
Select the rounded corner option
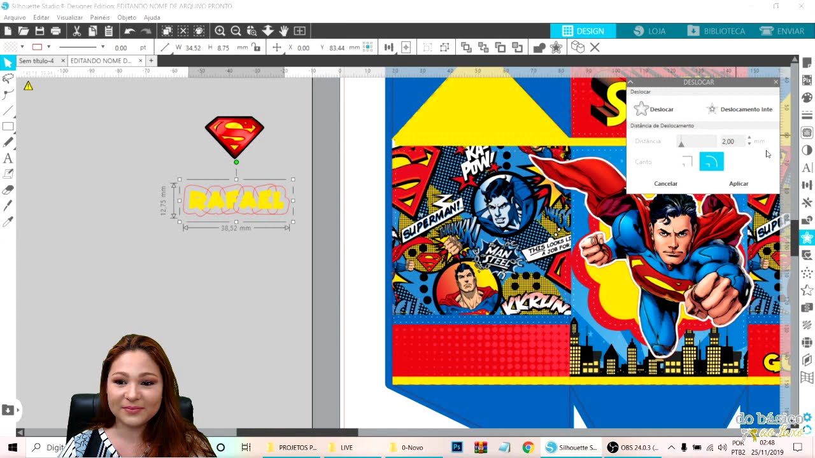[711, 162]
